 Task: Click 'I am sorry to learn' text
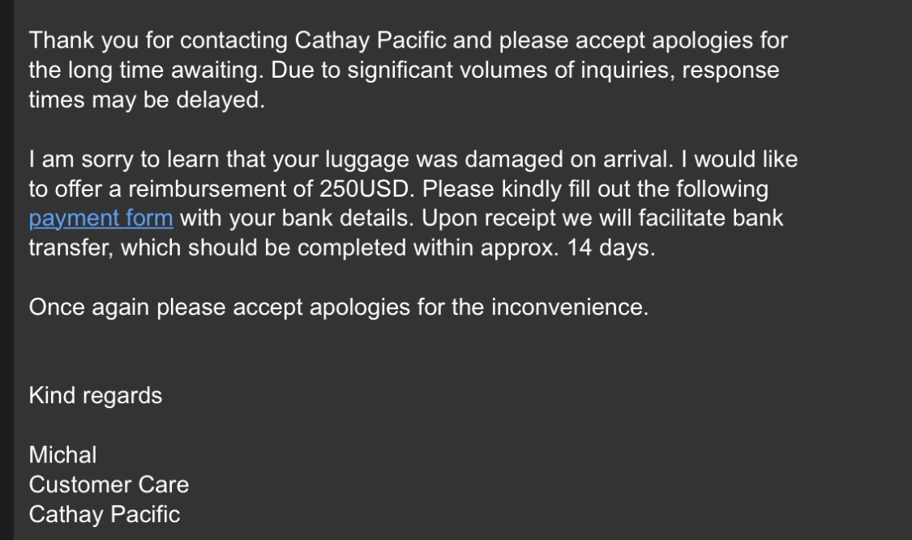click(130, 159)
